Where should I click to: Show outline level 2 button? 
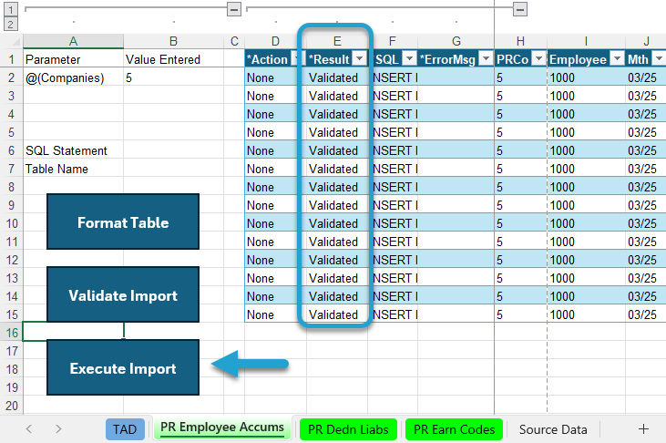11,24
